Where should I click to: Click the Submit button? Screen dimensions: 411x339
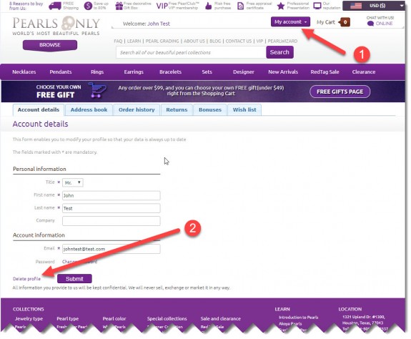(x=74, y=279)
